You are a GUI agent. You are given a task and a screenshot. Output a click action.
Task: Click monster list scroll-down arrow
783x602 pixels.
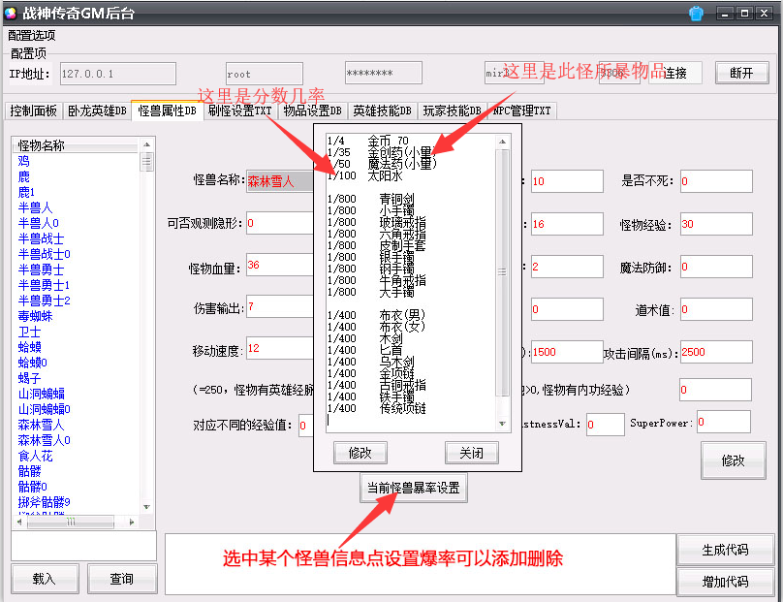(x=147, y=507)
